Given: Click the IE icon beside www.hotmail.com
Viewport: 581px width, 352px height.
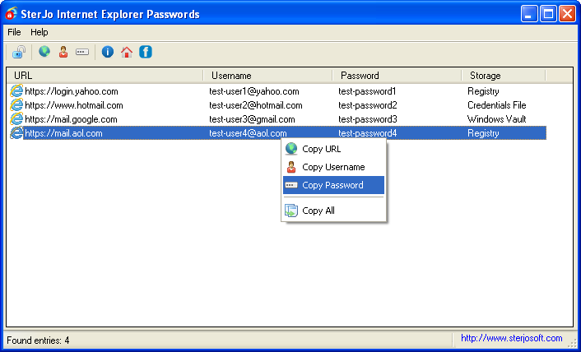Looking at the screenshot, I should pyautogui.click(x=16, y=105).
